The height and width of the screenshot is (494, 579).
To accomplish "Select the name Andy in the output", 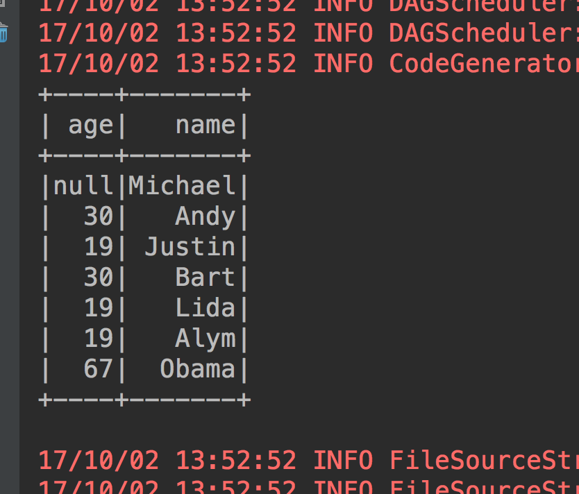I will 205,216.
